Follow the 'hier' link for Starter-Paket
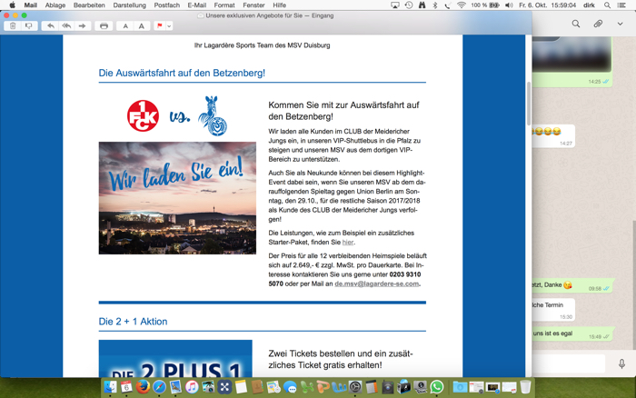 point(348,243)
